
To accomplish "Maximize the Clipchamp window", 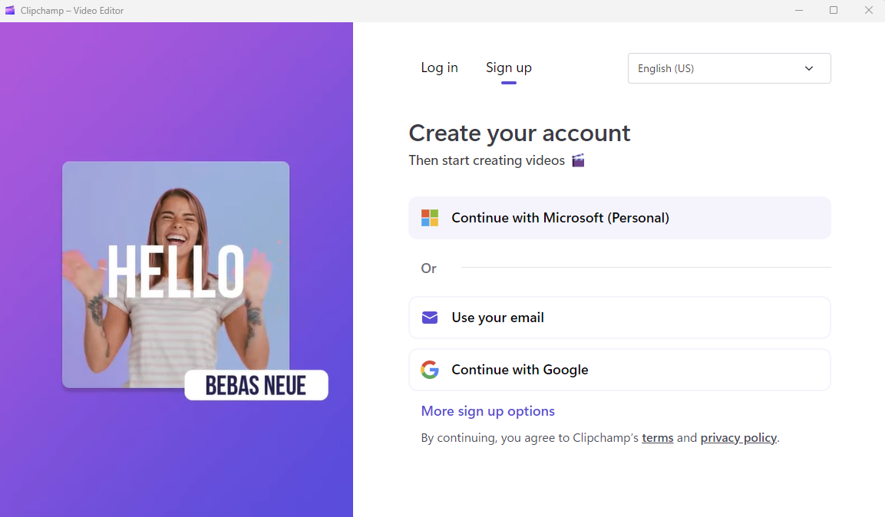I will coord(834,11).
